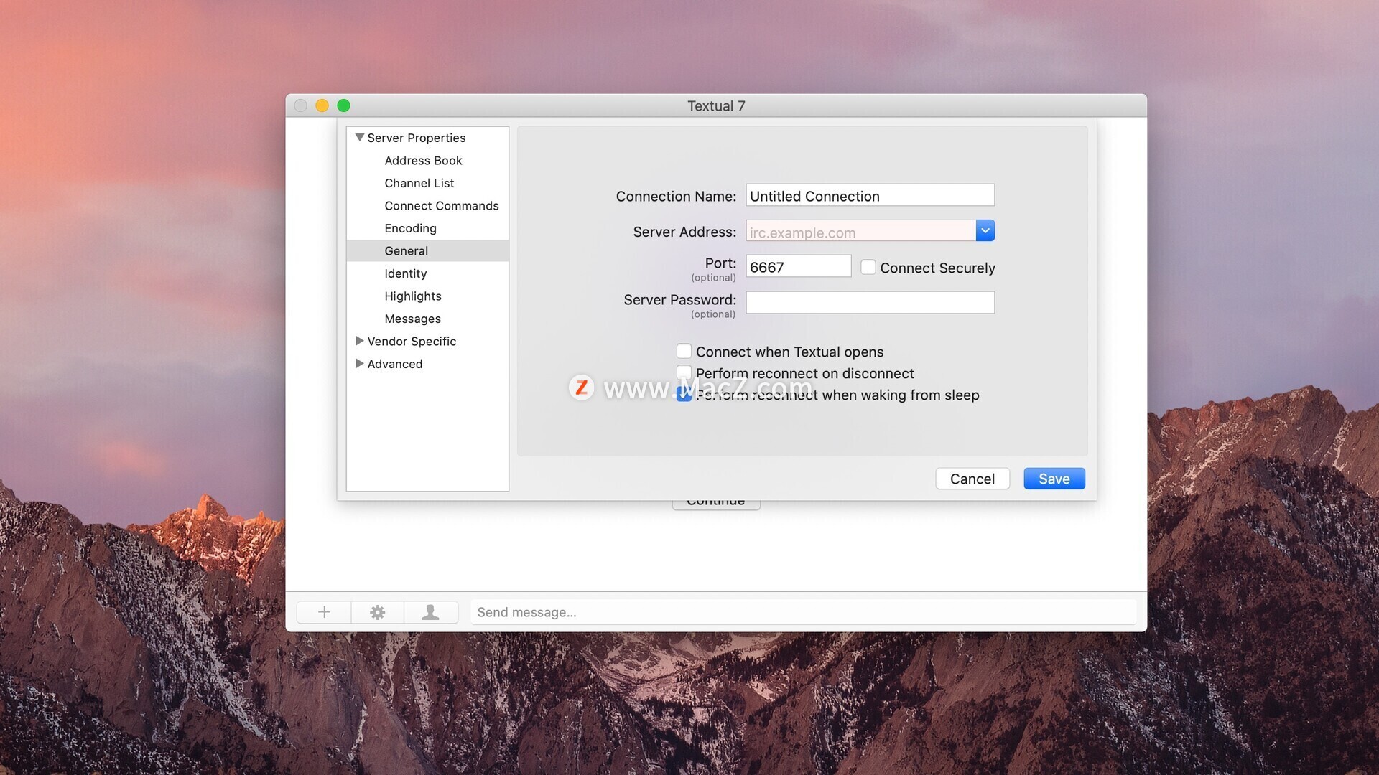
Task: Collapse the Server Properties section
Action: (x=360, y=137)
